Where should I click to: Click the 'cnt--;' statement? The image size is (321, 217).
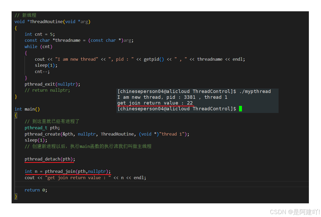coord(42,71)
